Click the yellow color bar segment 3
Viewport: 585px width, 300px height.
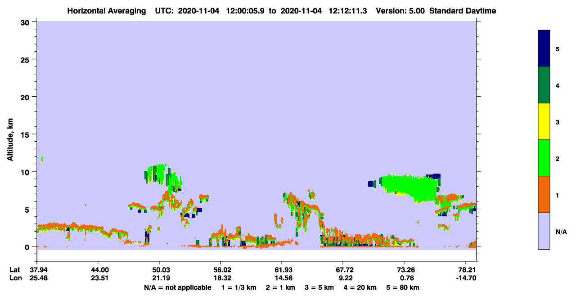pos(544,121)
